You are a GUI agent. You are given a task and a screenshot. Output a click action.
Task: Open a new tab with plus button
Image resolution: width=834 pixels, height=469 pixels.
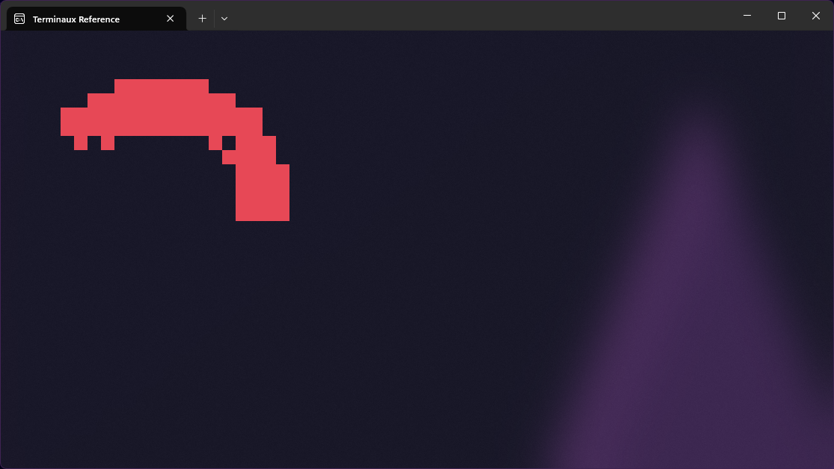(202, 19)
